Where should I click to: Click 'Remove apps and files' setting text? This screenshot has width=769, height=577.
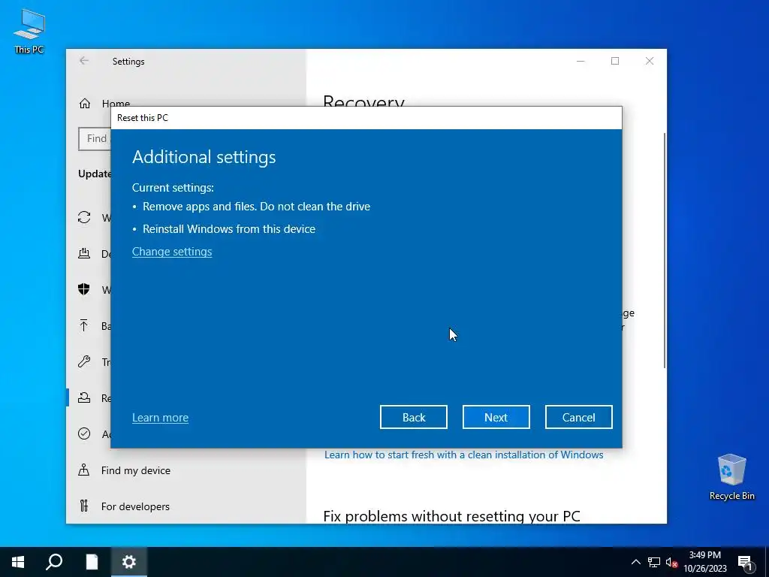[x=256, y=207]
